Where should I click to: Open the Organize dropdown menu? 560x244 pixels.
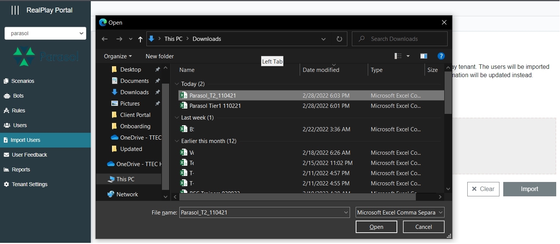pyautogui.click(x=118, y=56)
